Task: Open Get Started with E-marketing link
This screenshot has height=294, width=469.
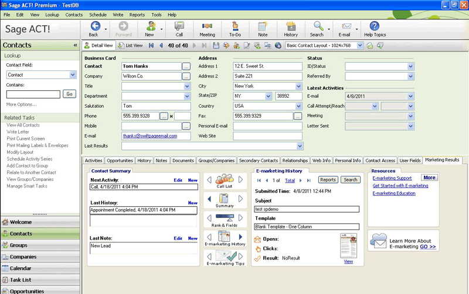Action: pos(400,186)
